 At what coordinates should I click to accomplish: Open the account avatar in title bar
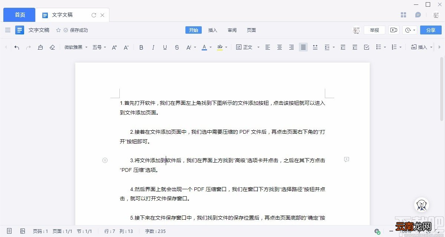(x=436, y=15)
